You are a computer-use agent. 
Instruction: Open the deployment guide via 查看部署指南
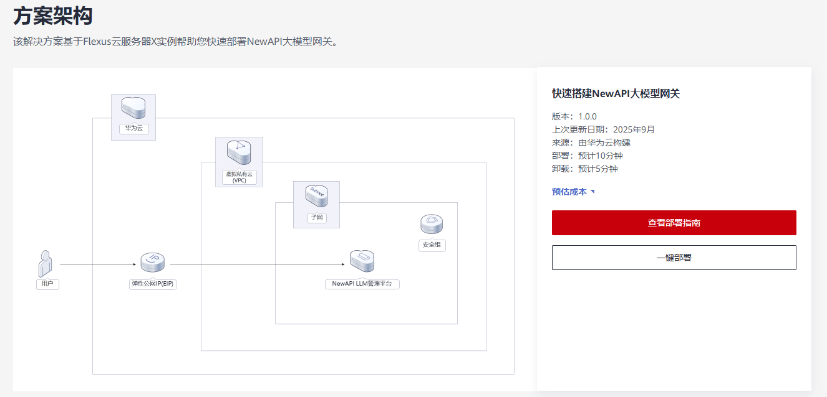[x=674, y=223]
